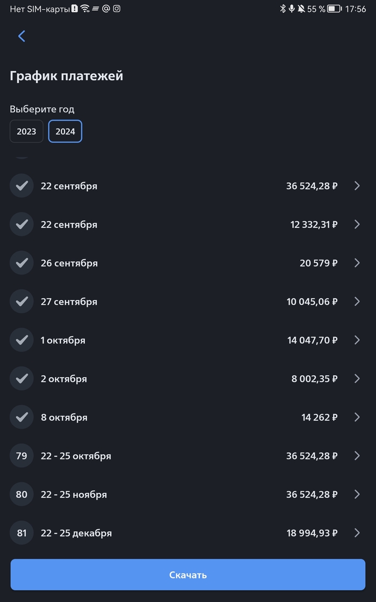Click checkmark for 26 сентября payment
Screen dimensions: 376x602
pos(21,263)
